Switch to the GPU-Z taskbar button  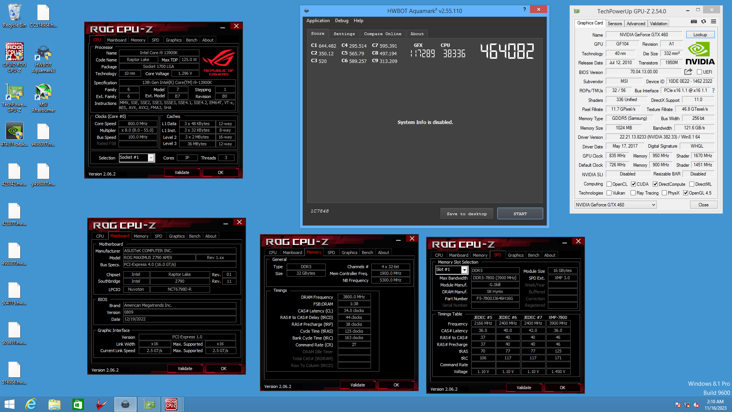pyautogui.click(x=149, y=404)
